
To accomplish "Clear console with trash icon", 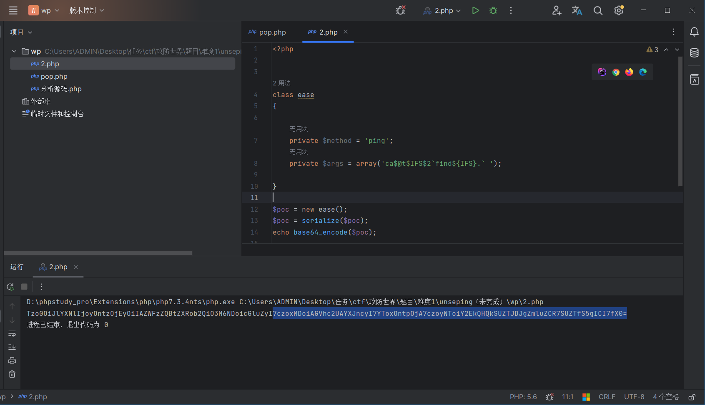I will pyautogui.click(x=12, y=374).
